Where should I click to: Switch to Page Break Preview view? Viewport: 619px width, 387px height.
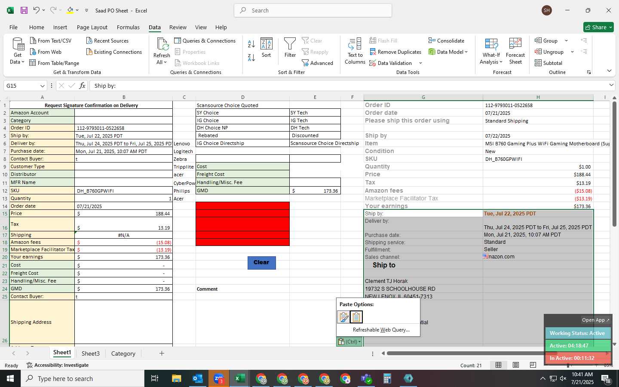533,365
